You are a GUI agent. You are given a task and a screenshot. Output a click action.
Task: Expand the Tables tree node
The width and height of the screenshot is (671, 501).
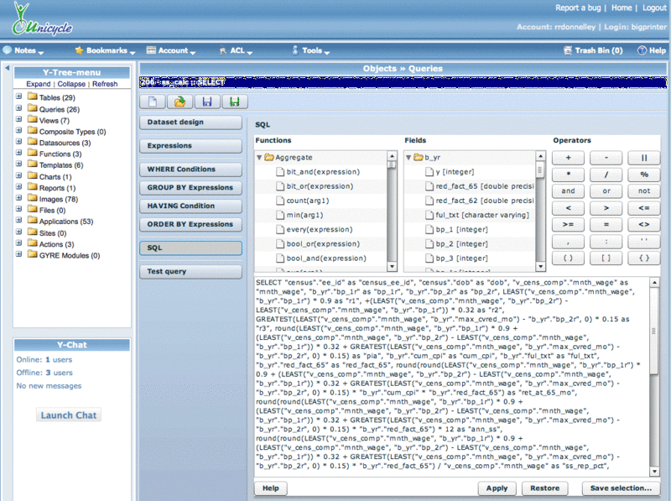click(19, 98)
